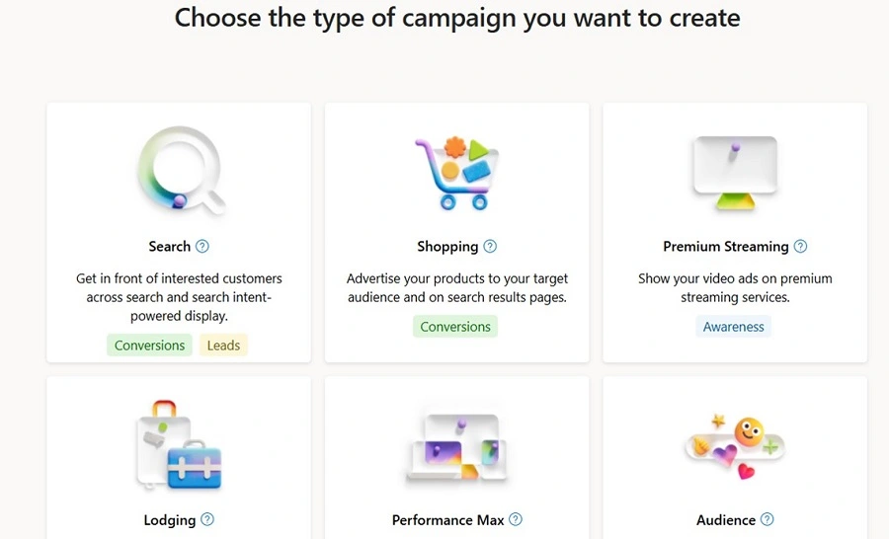Image resolution: width=889 pixels, height=539 pixels.
Task: Click the Search magnifying glass illustration
Action: point(179,171)
